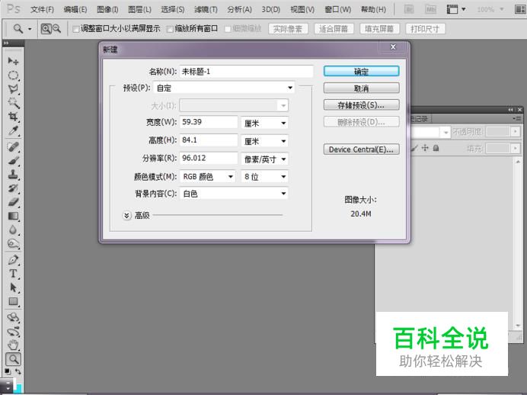Open the 视图(V) menu

pyautogui.click(x=302, y=9)
